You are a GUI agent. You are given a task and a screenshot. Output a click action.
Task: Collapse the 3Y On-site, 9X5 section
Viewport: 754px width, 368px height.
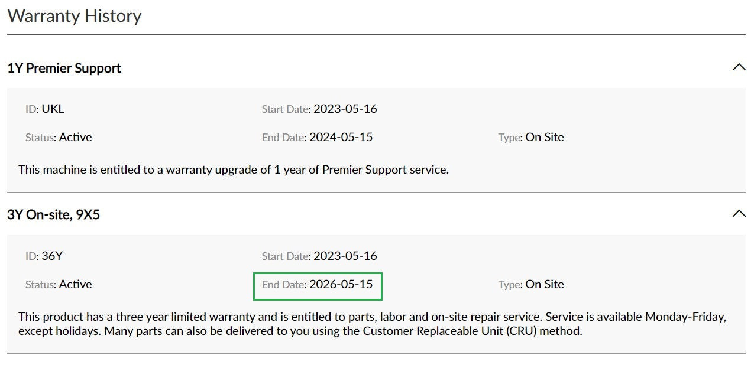(x=739, y=214)
